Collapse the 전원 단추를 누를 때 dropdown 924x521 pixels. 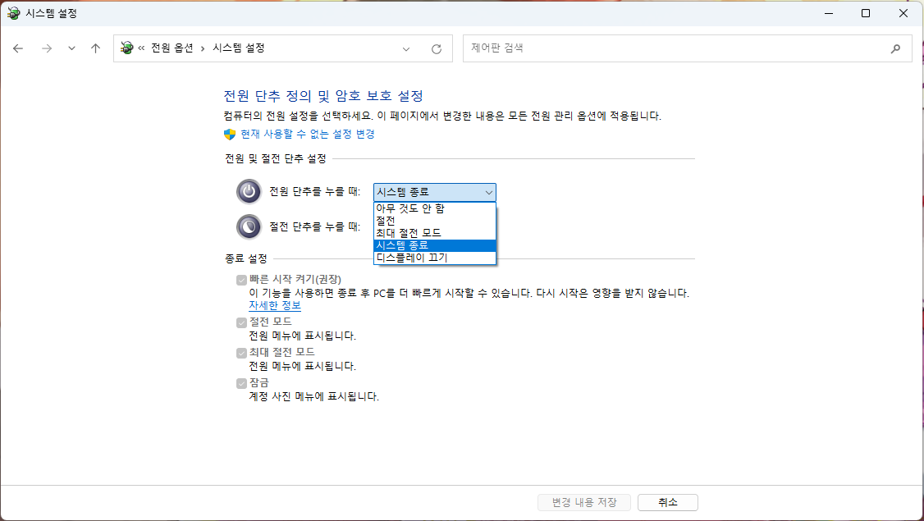pyautogui.click(x=489, y=192)
